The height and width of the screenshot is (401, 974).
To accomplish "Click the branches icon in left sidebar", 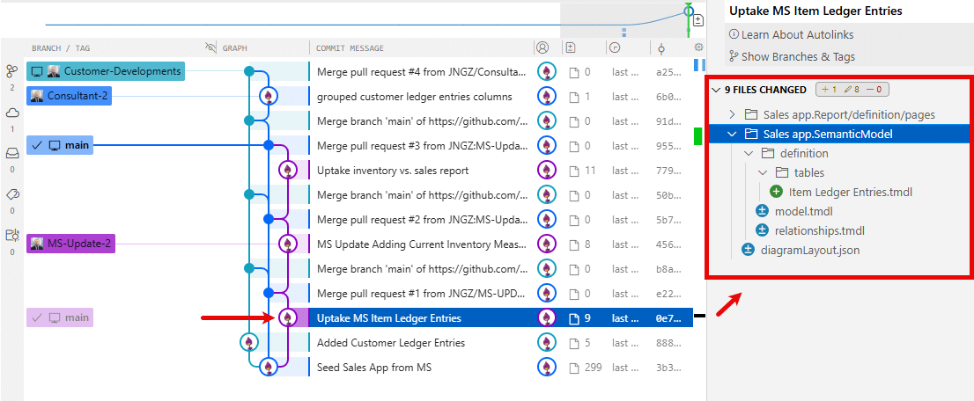I will (12, 71).
